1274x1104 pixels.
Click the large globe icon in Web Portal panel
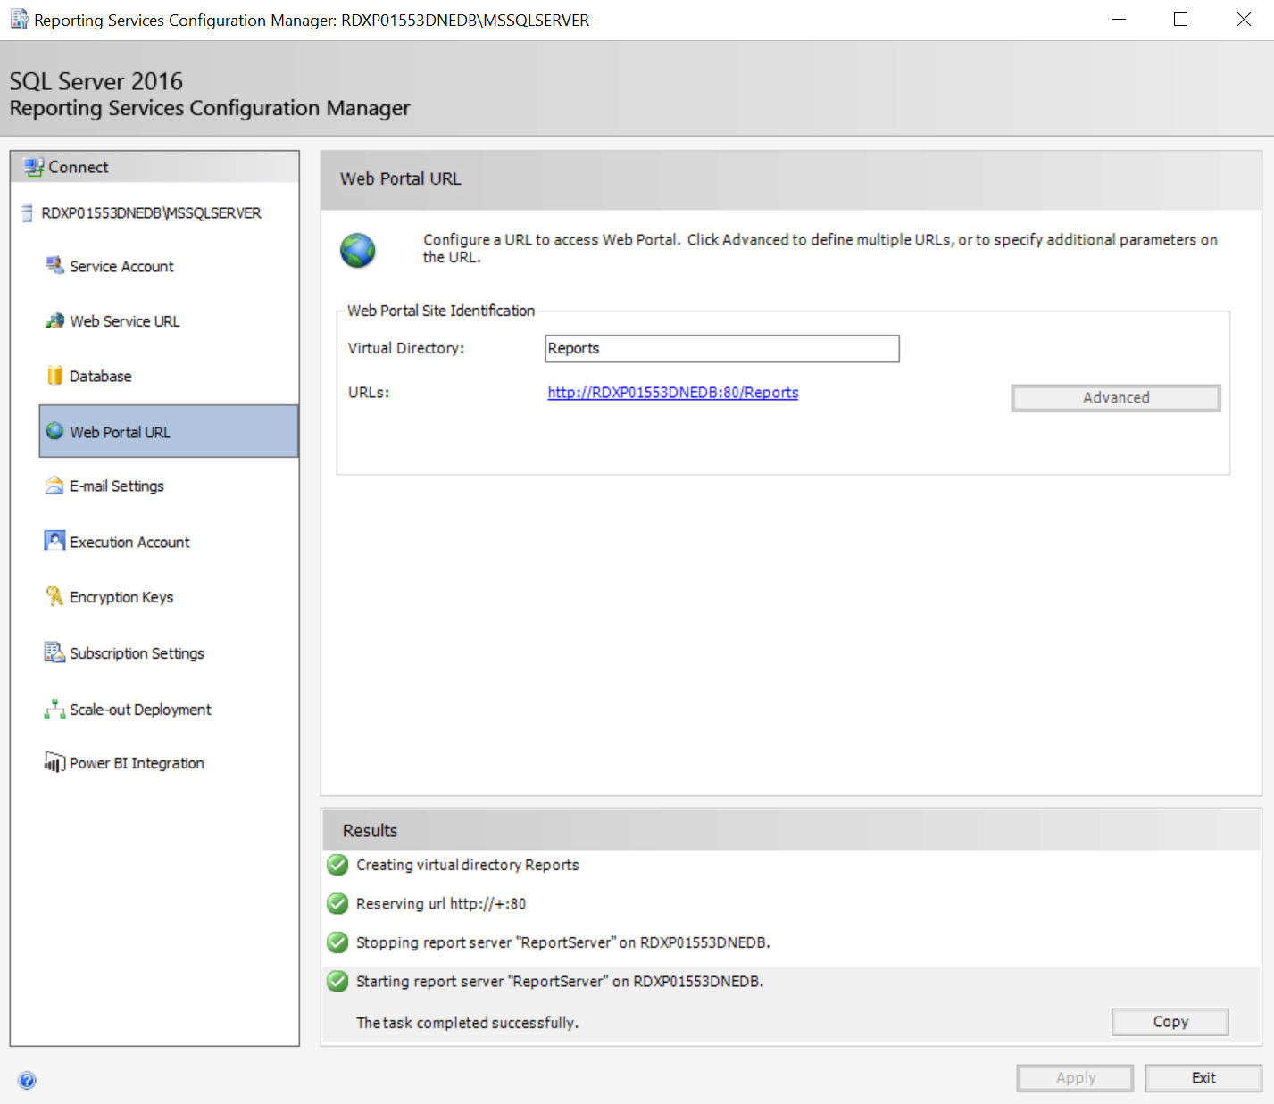tap(358, 251)
